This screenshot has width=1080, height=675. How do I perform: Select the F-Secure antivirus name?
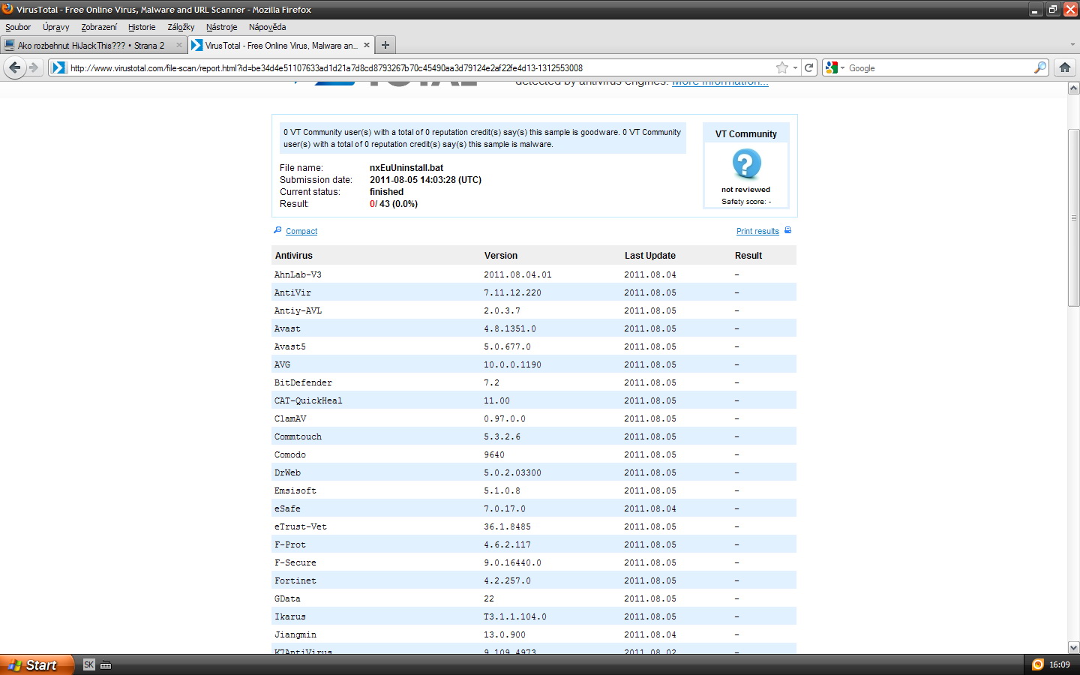[x=295, y=562]
